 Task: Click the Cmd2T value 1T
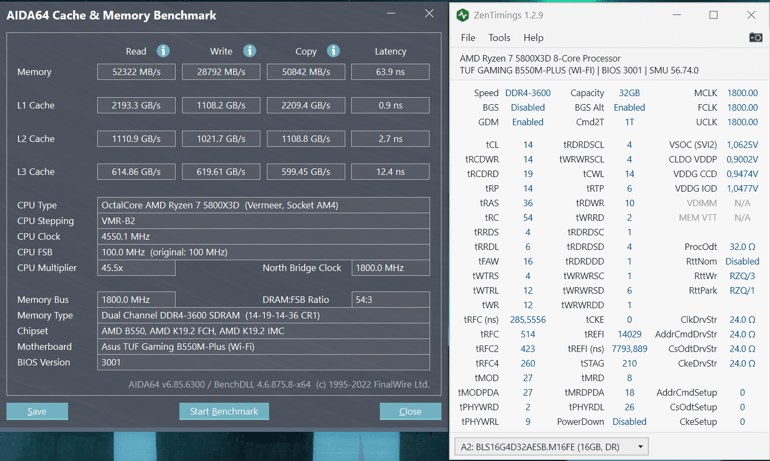click(630, 122)
